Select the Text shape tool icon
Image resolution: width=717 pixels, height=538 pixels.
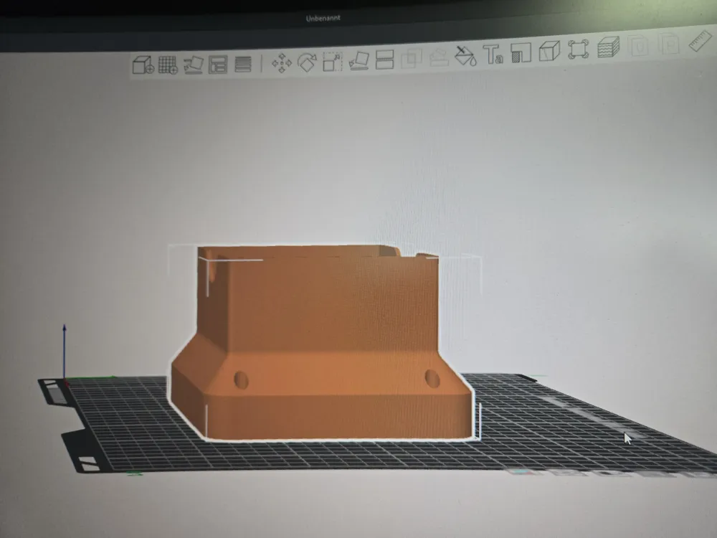(493, 55)
